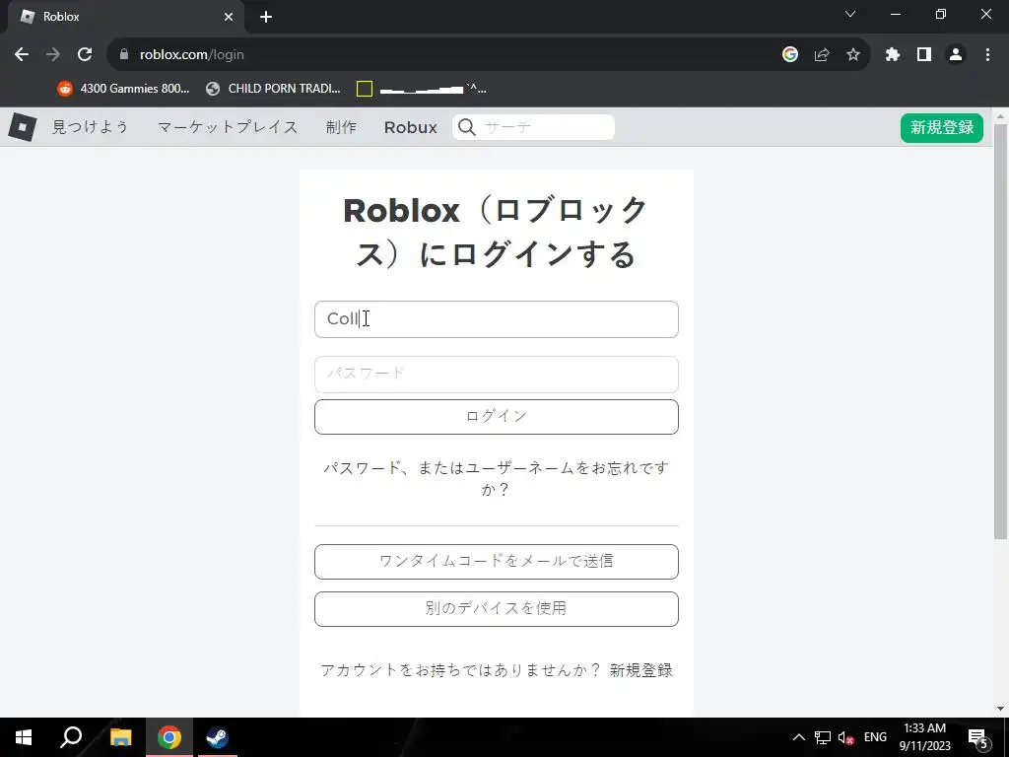This screenshot has height=757, width=1009.
Task: Click the Chrome icon in the taskbar
Action: [169, 737]
